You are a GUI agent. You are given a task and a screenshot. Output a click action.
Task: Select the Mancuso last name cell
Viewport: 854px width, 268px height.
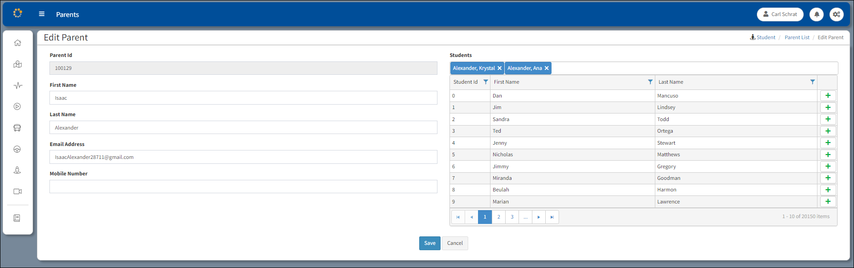737,96
